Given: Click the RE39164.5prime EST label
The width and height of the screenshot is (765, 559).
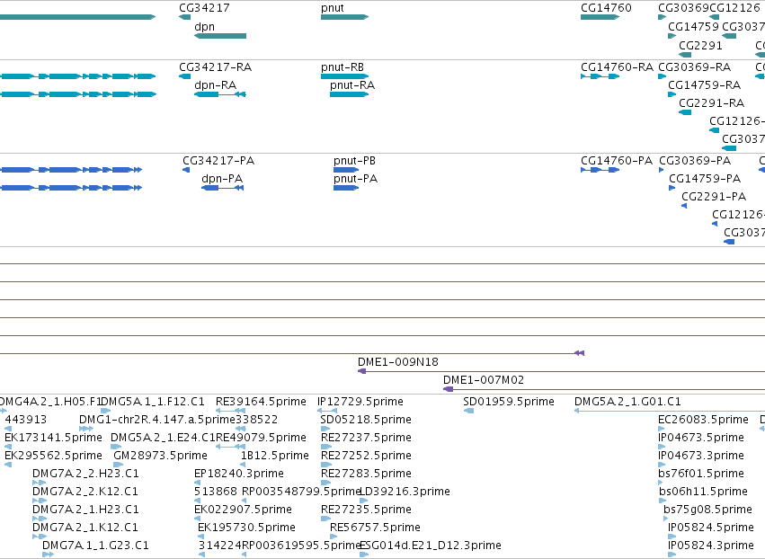Looking at the screenshot, I should click(x=261, y=402).
